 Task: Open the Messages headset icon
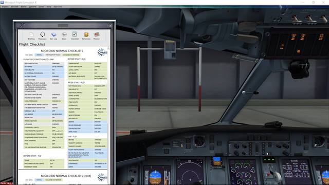(42, 35)
